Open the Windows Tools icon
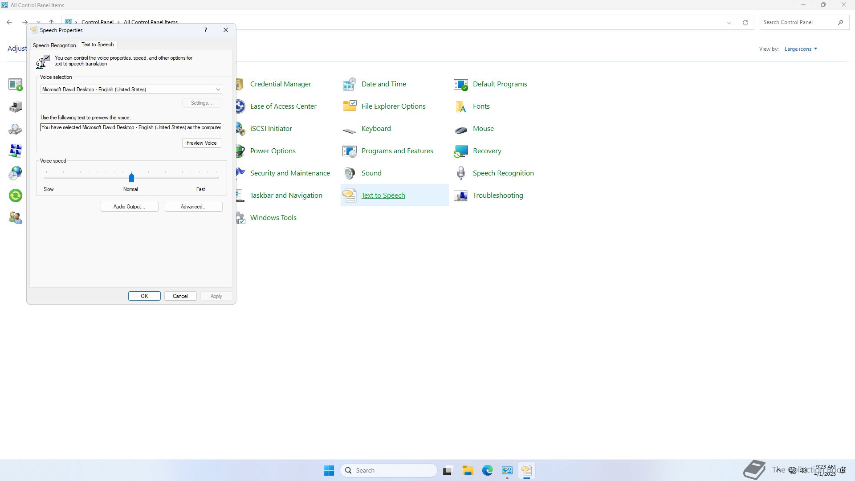The image size is (855, 481). (240, 217)
